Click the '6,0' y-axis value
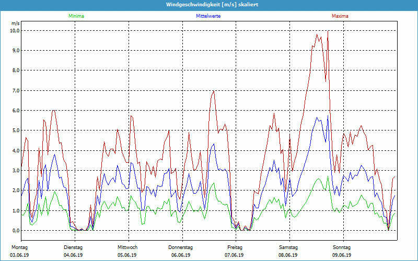Image resolution: width=418 pixels, height=261 pixels. click(x=16, y=111)
